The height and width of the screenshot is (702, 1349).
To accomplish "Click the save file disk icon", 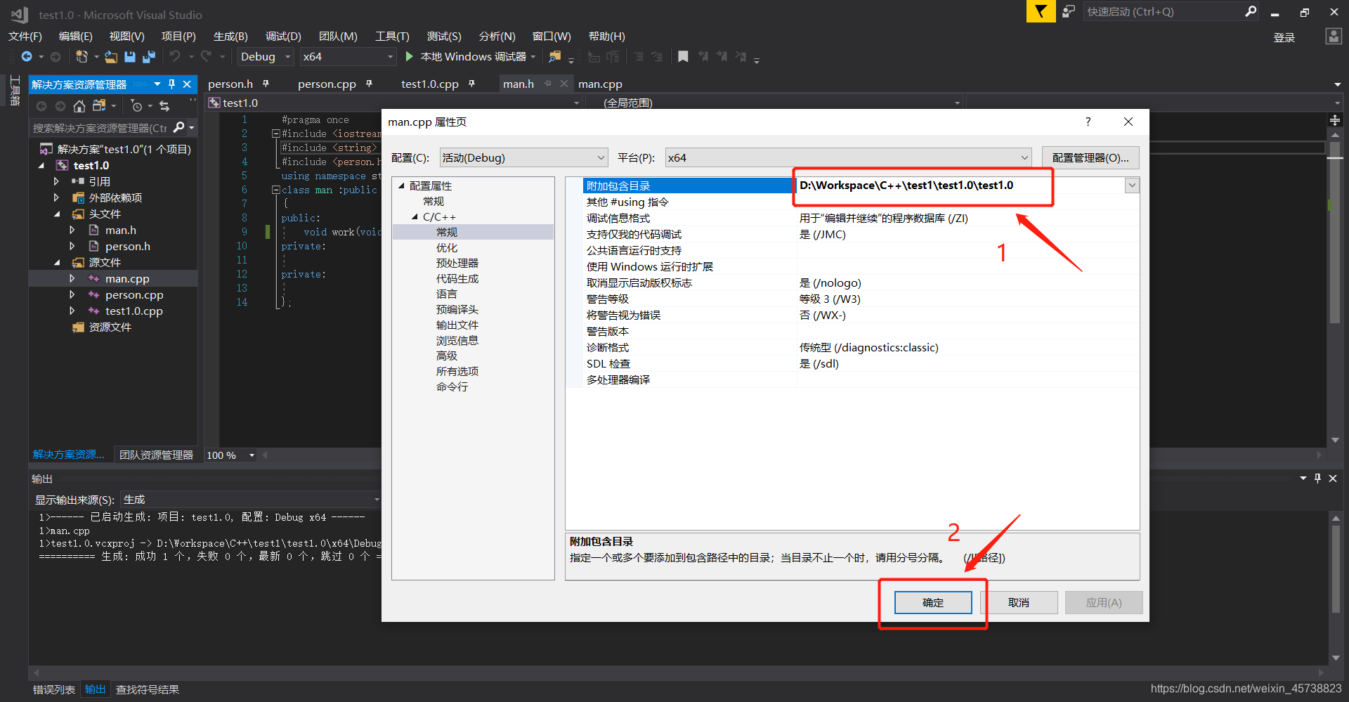I will [130, 57].
